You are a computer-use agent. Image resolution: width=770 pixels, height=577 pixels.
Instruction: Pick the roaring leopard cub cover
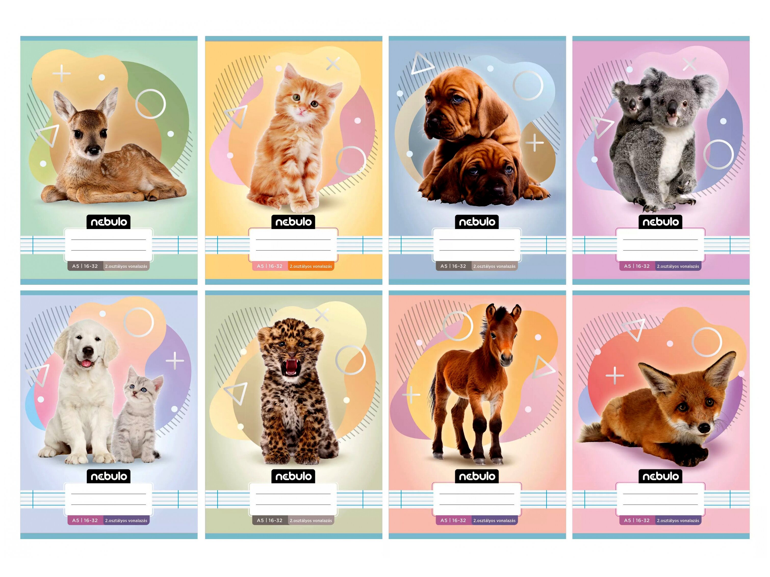(x=293, y=414)
